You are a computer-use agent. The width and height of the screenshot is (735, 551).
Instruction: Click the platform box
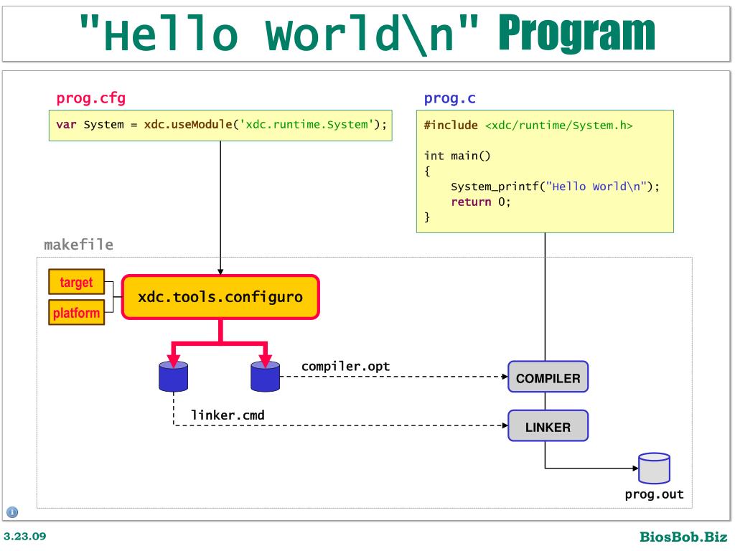point(76,313)
